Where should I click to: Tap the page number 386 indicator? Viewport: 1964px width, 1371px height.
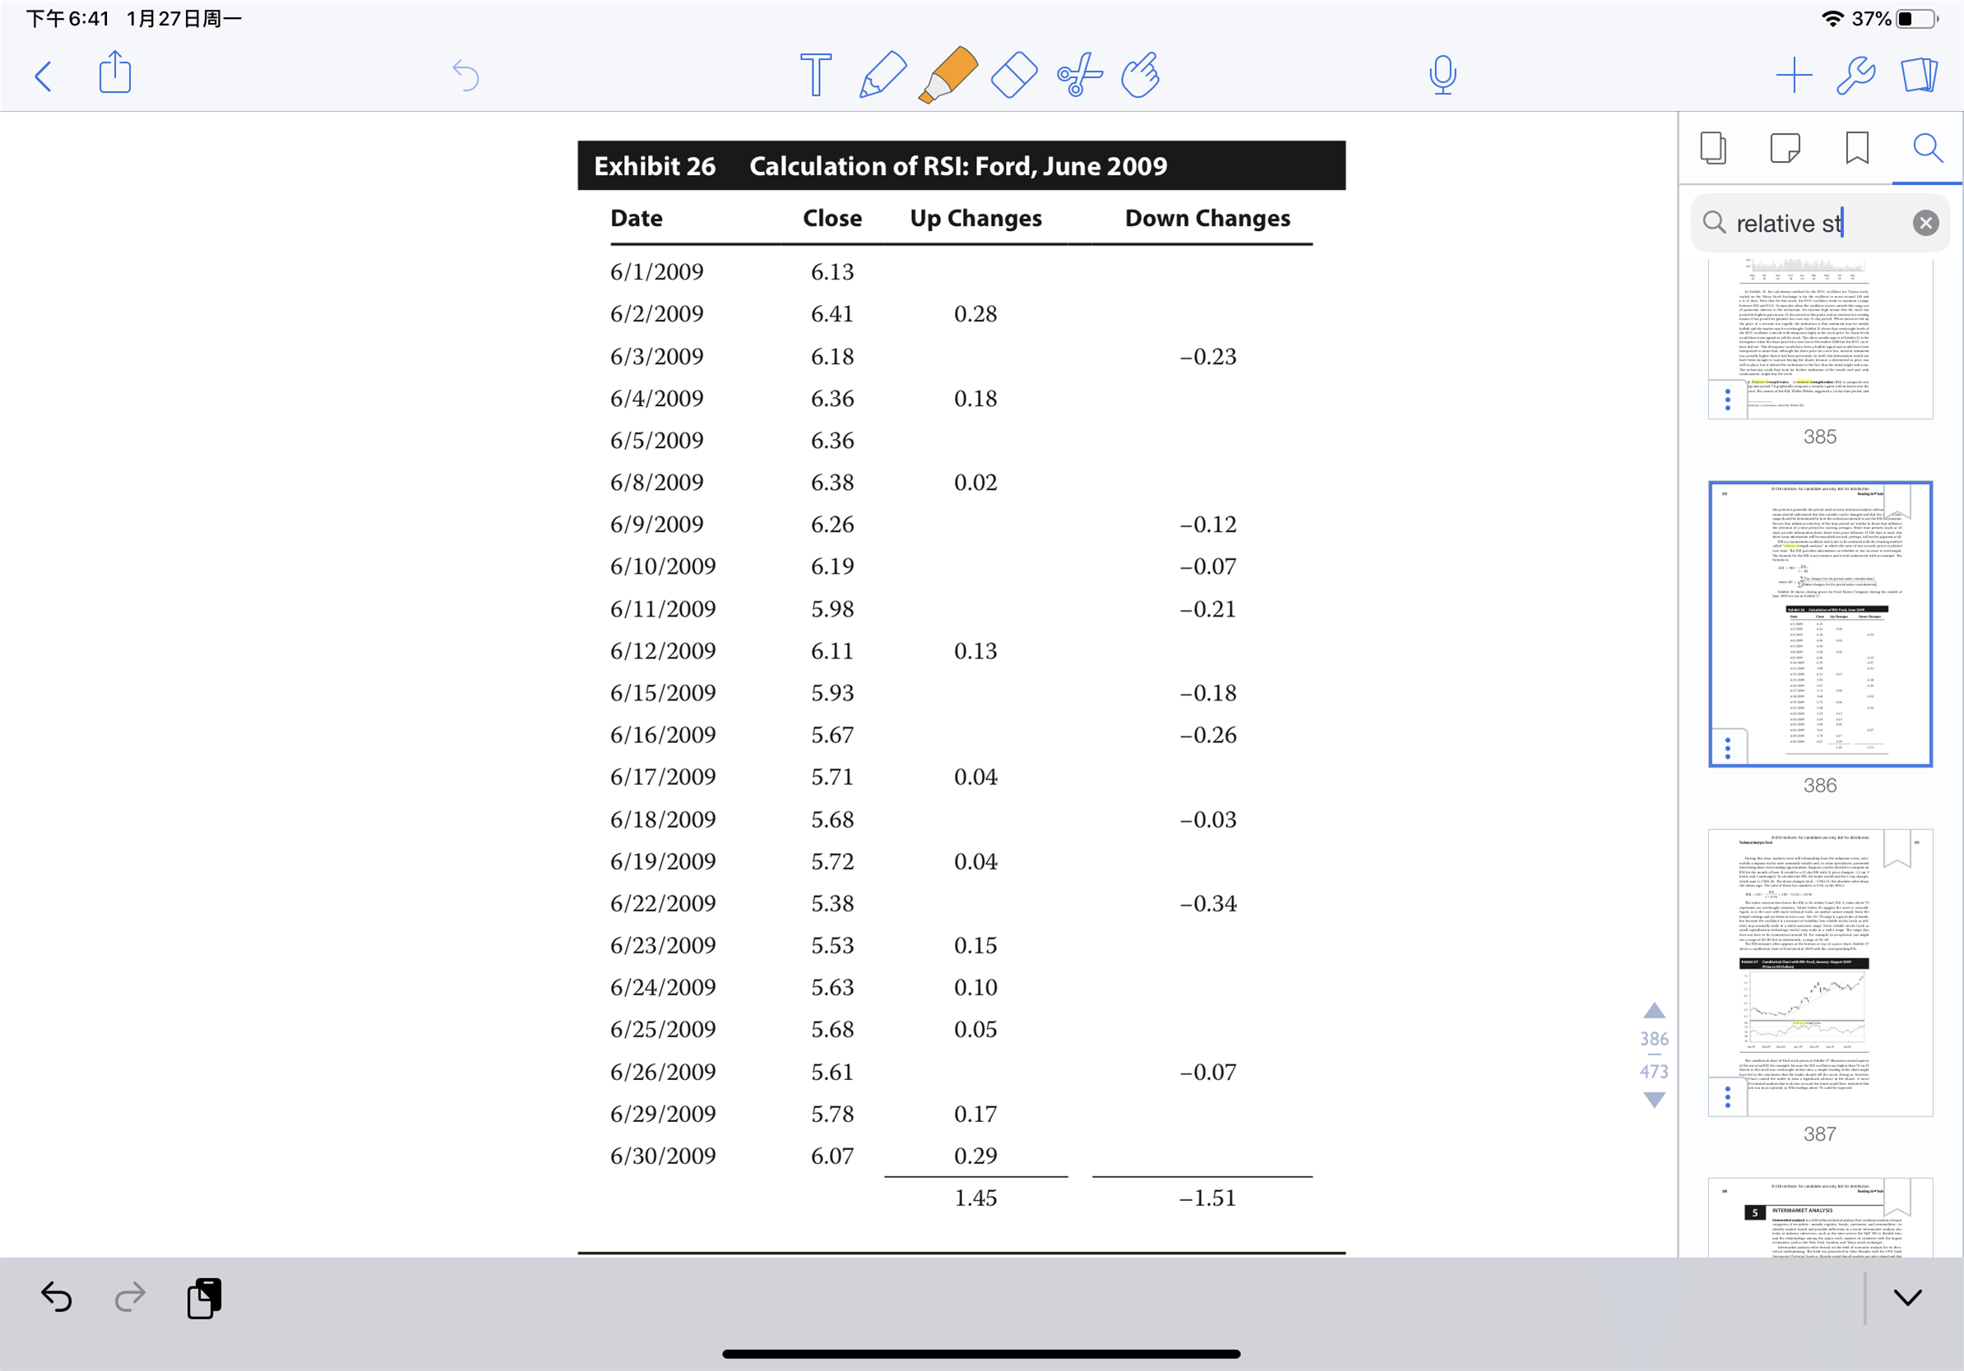(1654, 1038)
